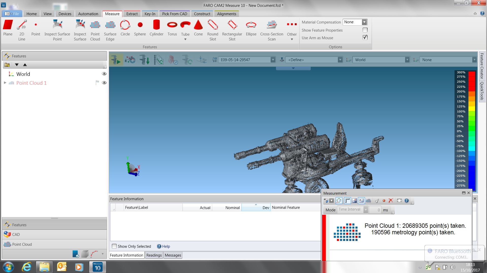
Task: Click the green play-all toolbar icon
Action: point(116,60)
